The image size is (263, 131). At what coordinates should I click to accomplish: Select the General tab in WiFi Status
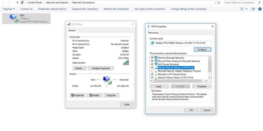tap(72, 31)
